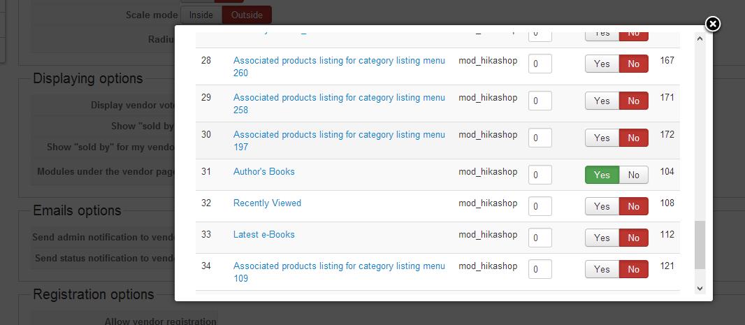Open Associated products listing menu 109 link
The height and width of the screenshot is (325, 745).
tap(339, 266)
